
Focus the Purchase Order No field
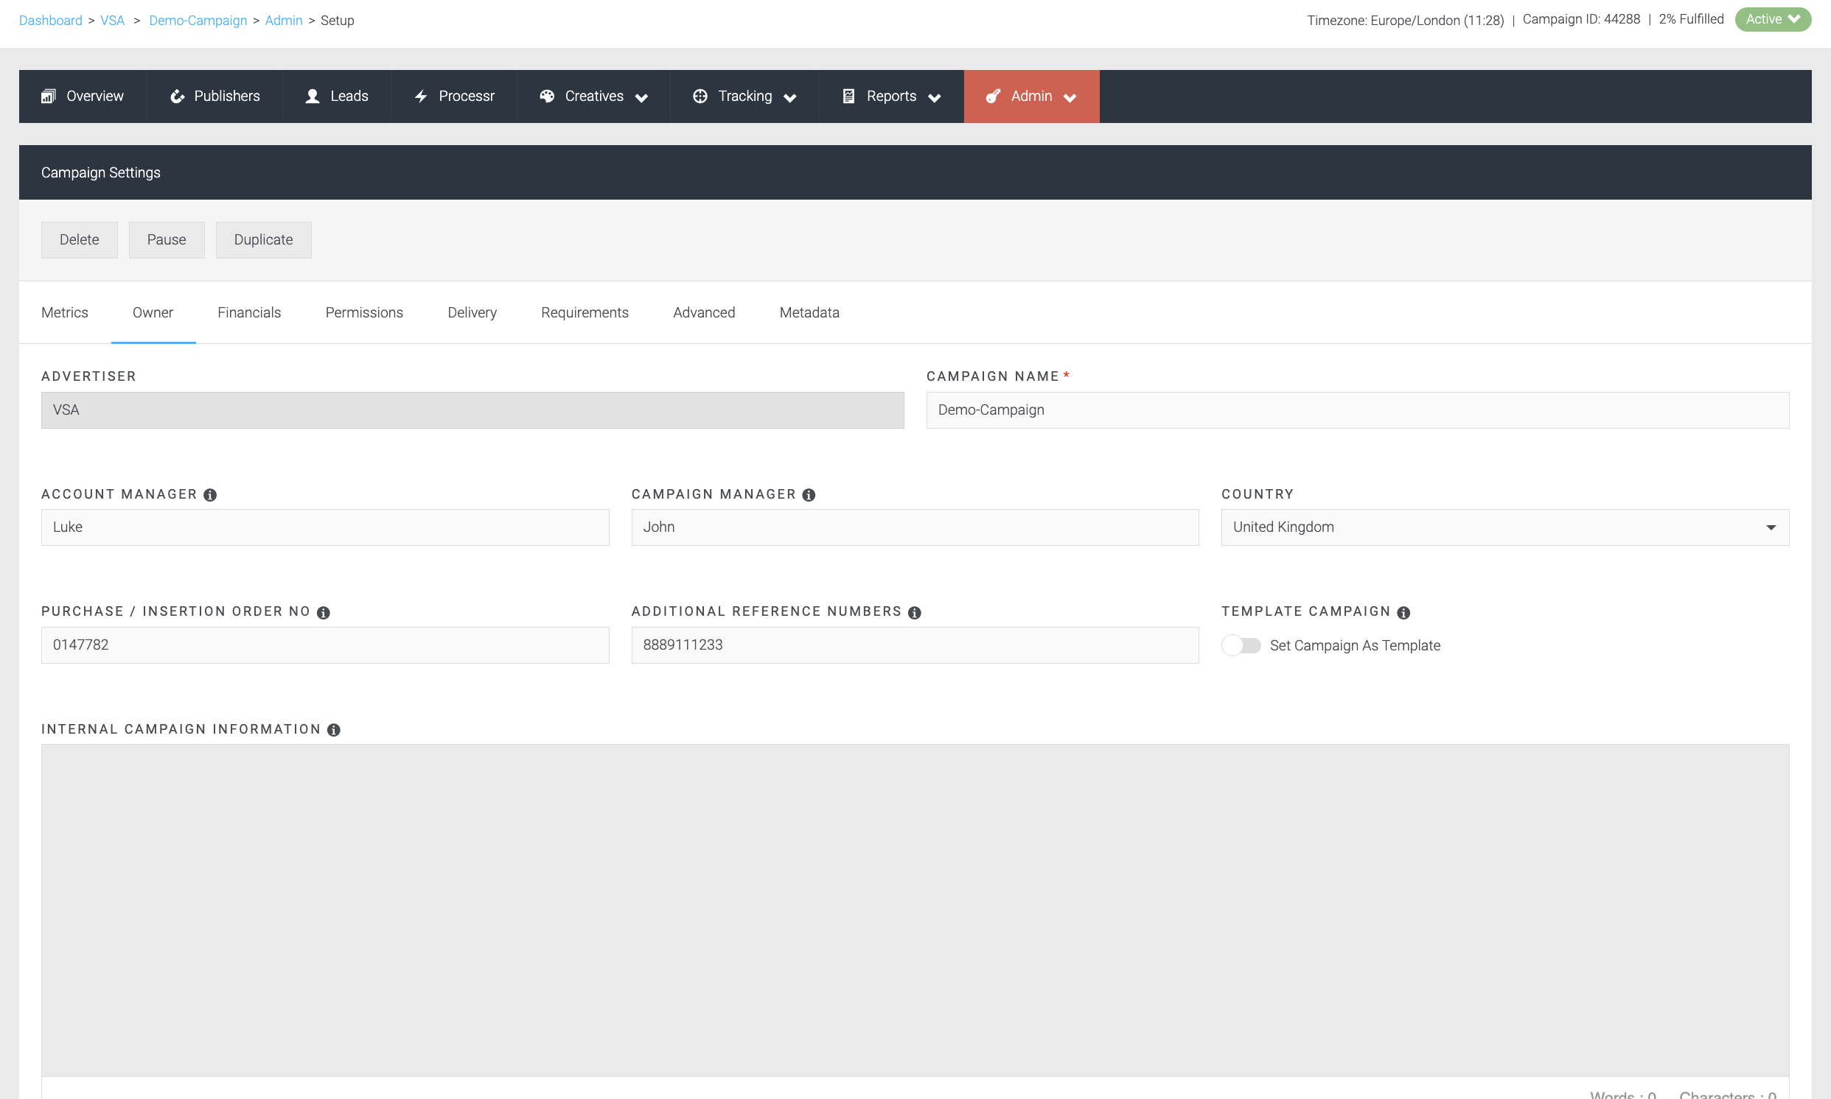325,645
